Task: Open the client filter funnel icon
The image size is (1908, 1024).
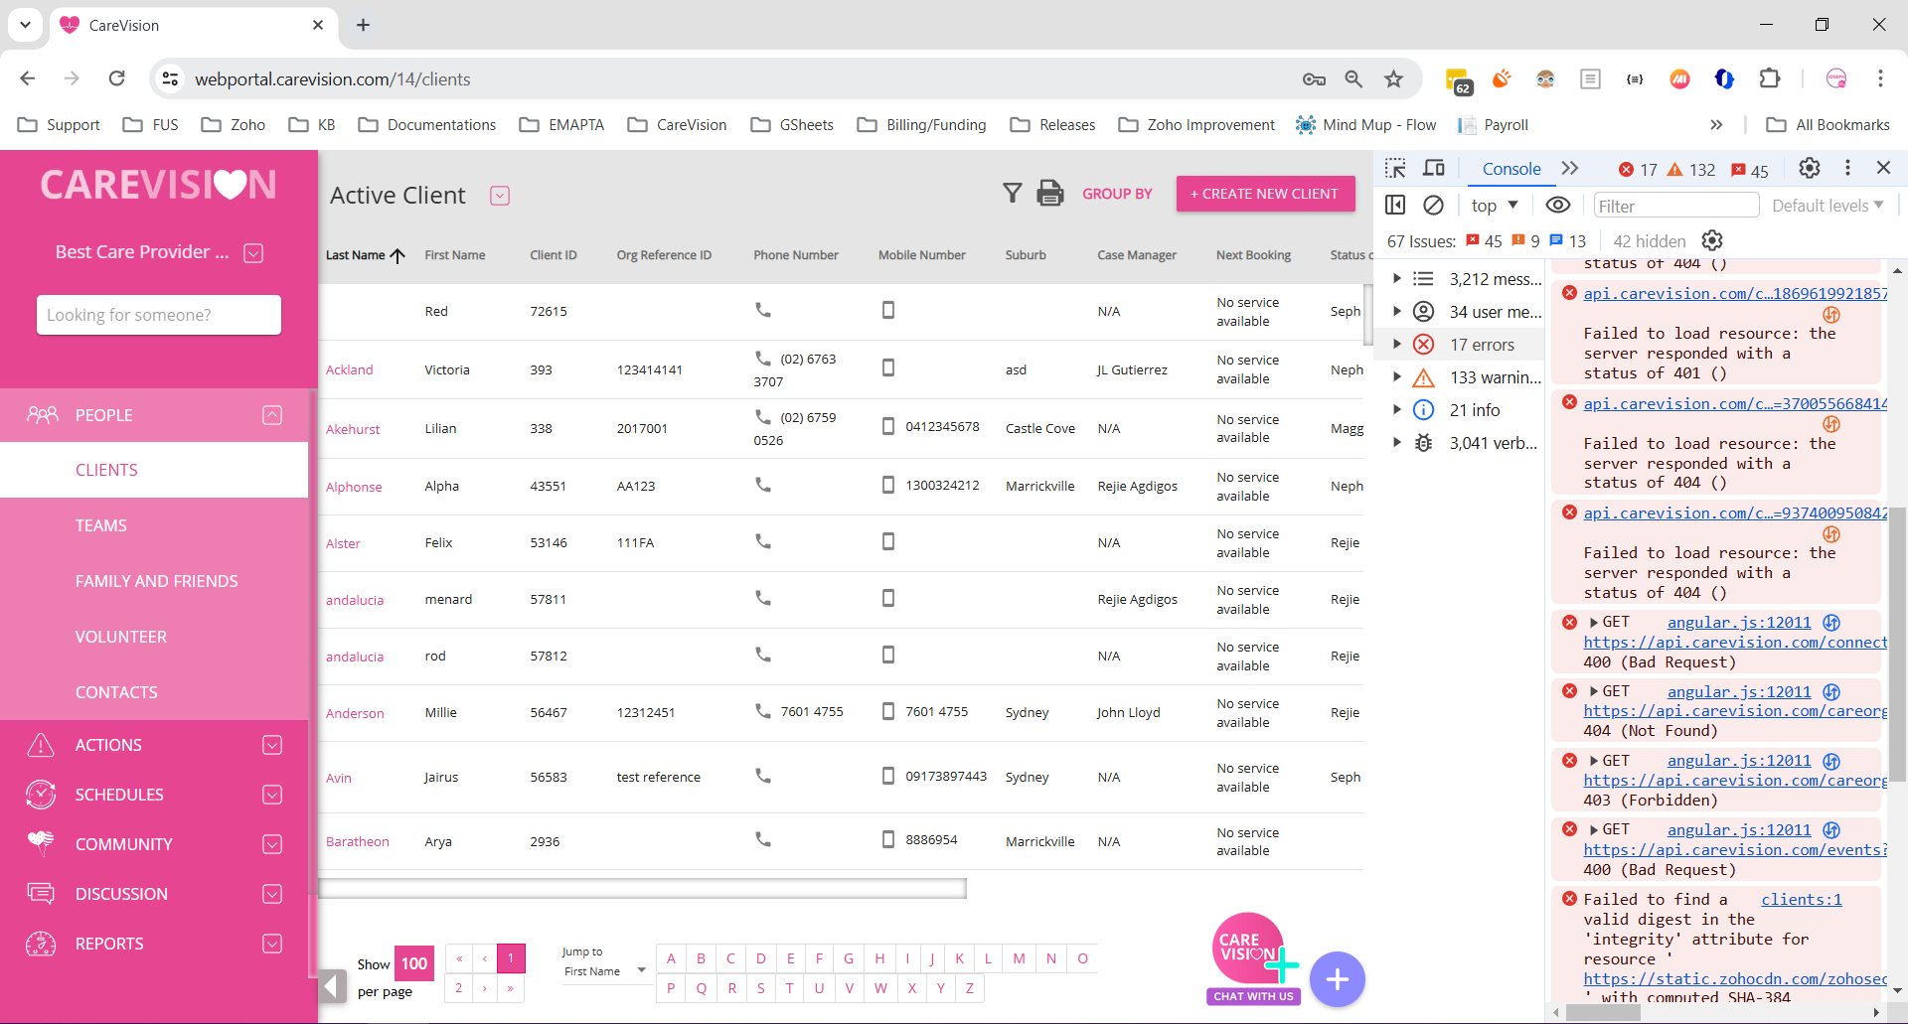Action: 1012,193
